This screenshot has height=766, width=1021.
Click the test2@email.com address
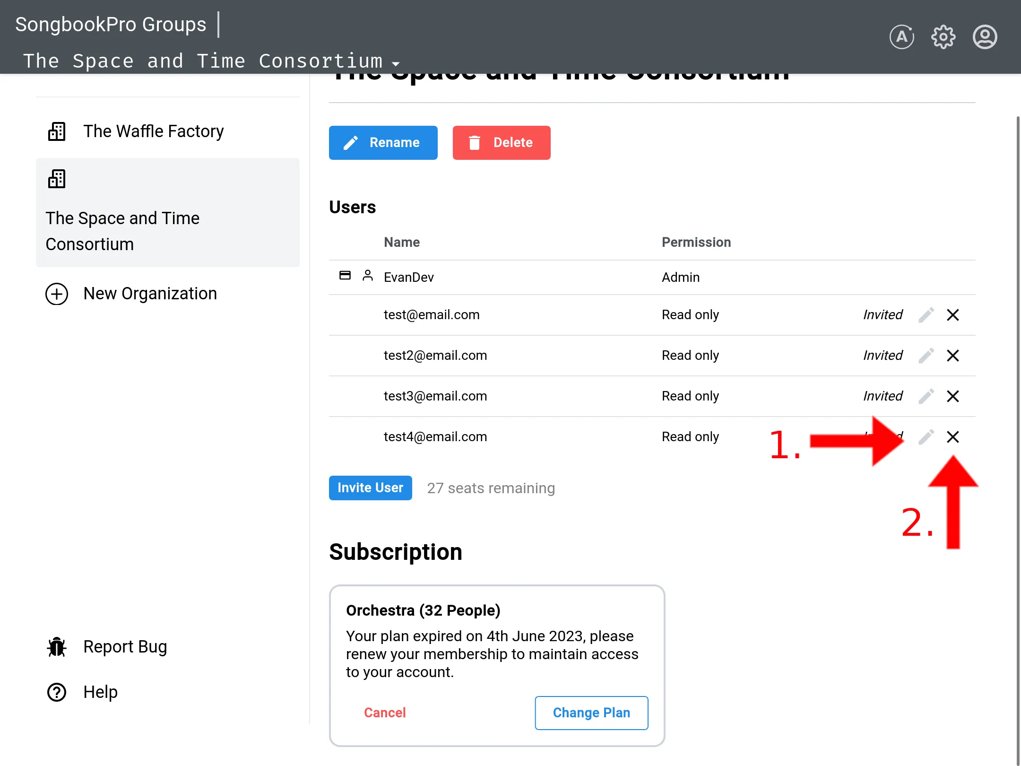pyautogui.click(x=435, y=356)
